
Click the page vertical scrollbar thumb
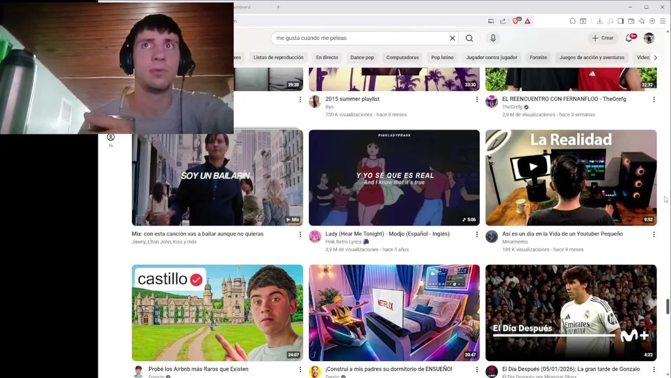click(x=668, y=306)
